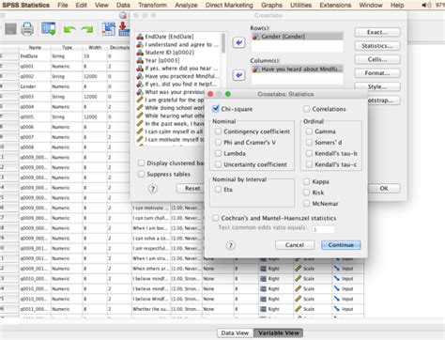This screenshot has height=340, width=445.
Task: Check Display clustered bar charts option
Action: (x=142, y=163)
